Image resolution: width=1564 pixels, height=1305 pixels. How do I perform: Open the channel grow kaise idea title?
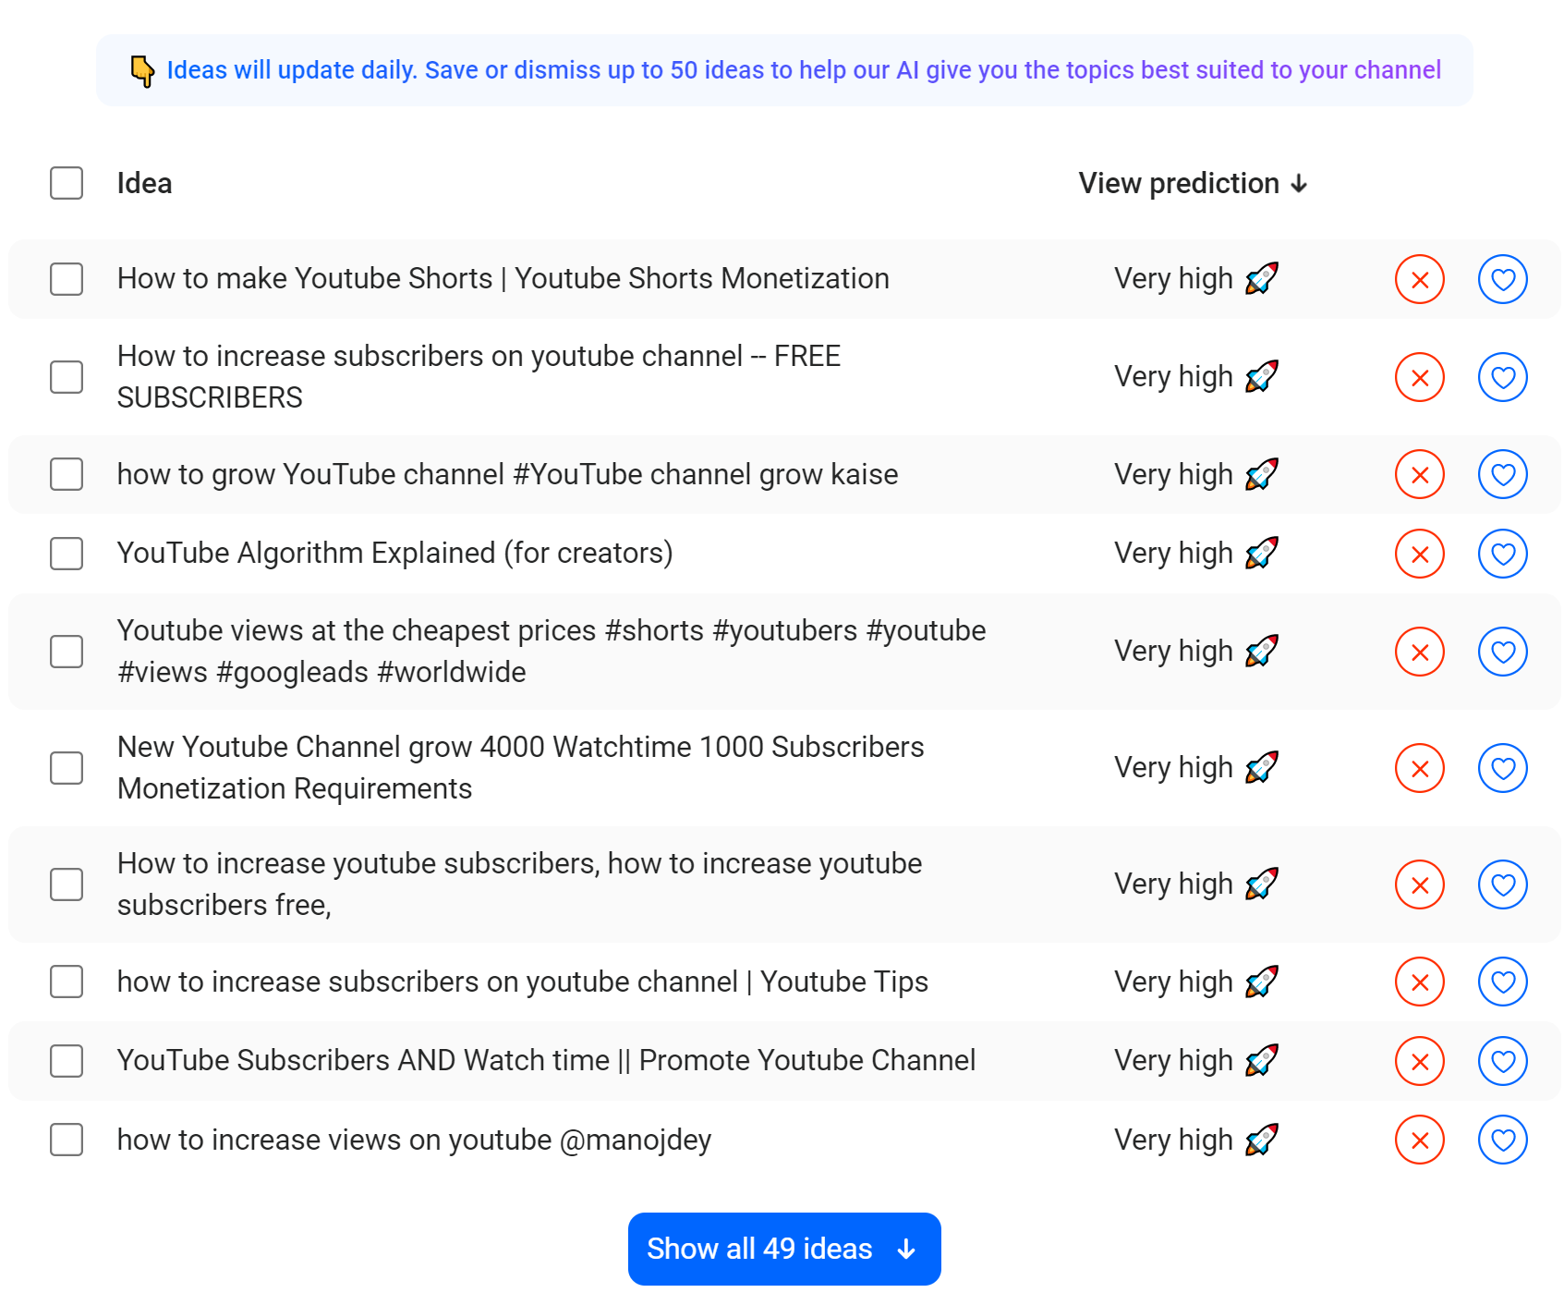(507, 474)
